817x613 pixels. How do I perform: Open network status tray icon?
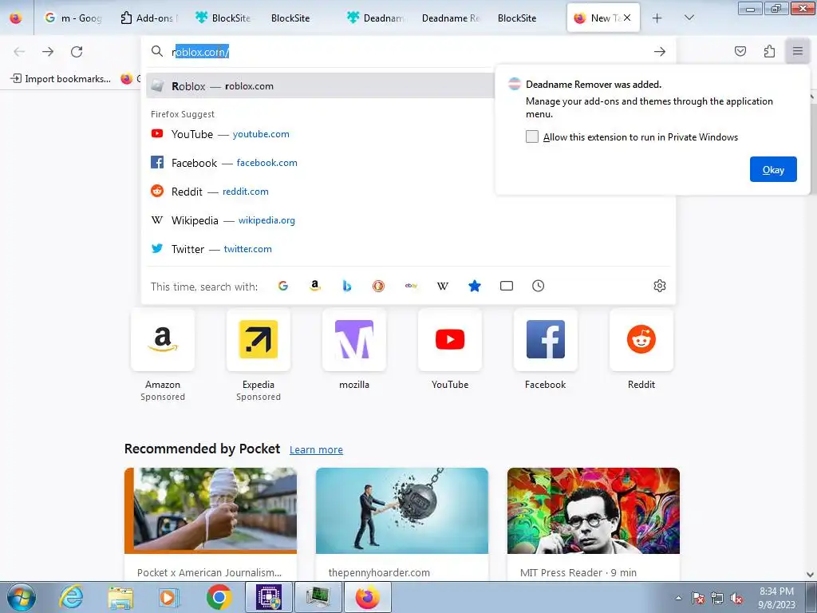[x=717, y=599]
